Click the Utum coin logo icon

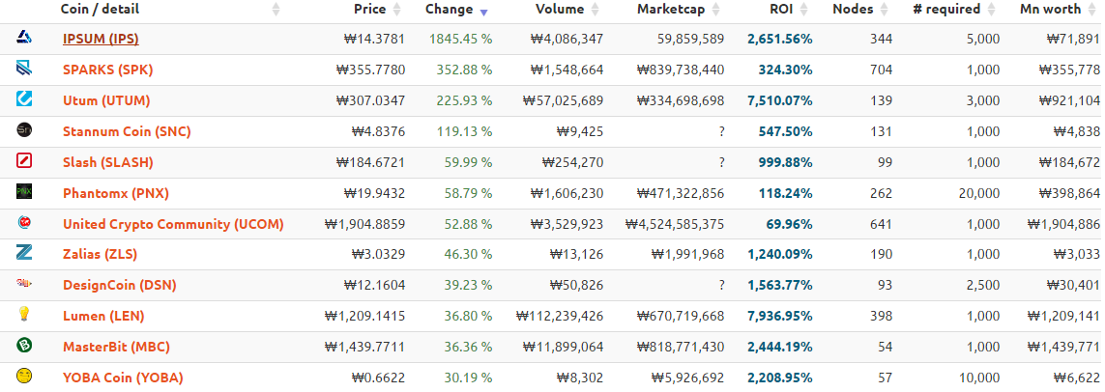coord(24,99)
